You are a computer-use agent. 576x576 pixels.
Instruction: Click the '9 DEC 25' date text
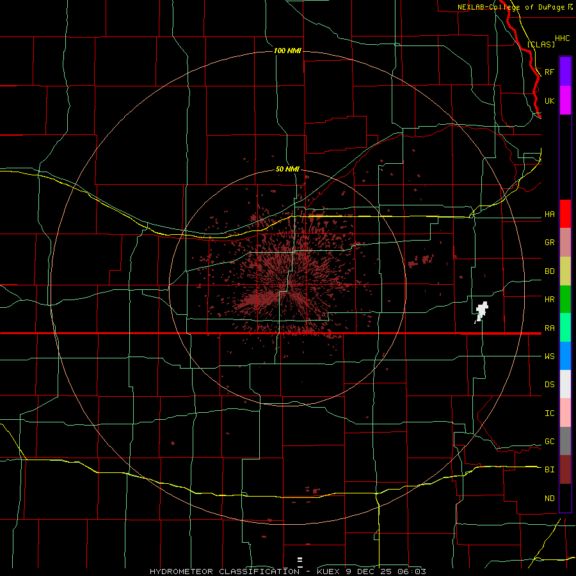(x=369, y=572)
